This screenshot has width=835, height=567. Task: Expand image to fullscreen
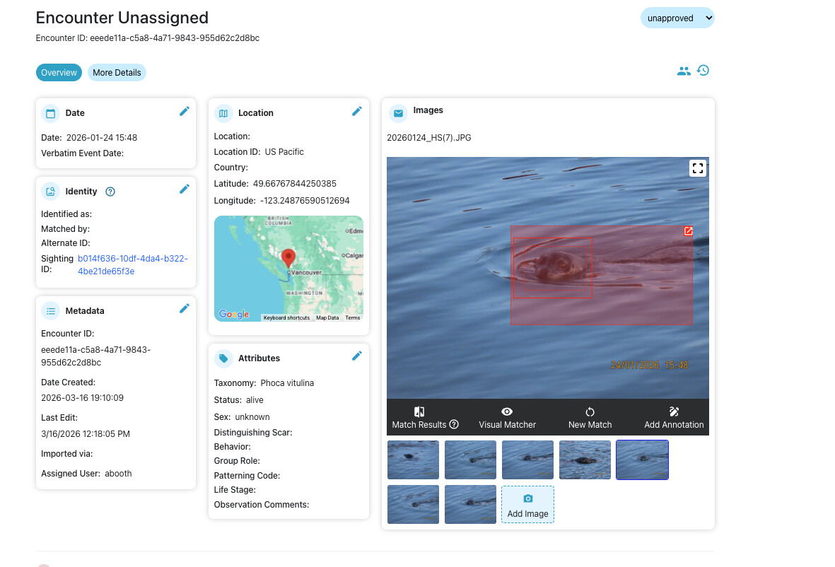click(x=697, y=168)
